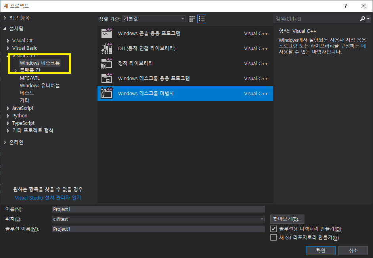
Task: Collapse the 설치됨 node
Action: [x=5, y=28]
